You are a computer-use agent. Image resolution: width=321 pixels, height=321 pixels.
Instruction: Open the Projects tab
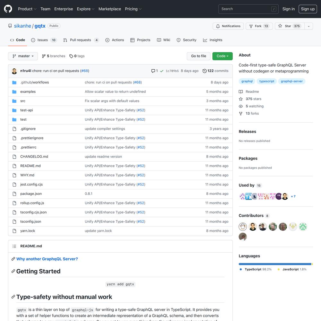coord(141,40)
